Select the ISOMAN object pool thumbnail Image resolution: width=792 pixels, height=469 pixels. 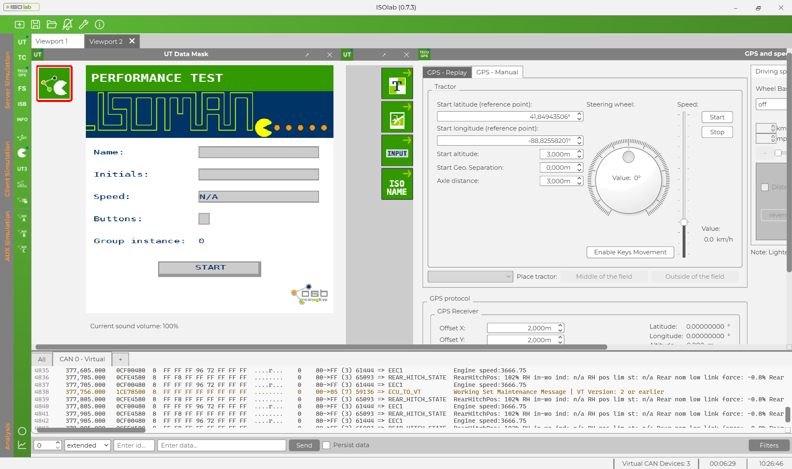tap(54, 83)
